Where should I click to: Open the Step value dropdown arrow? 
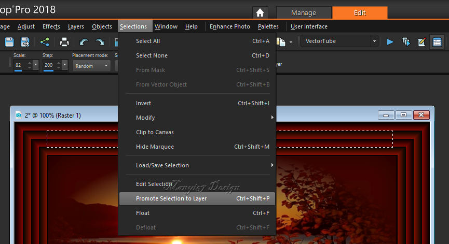[x=64, y=65]
